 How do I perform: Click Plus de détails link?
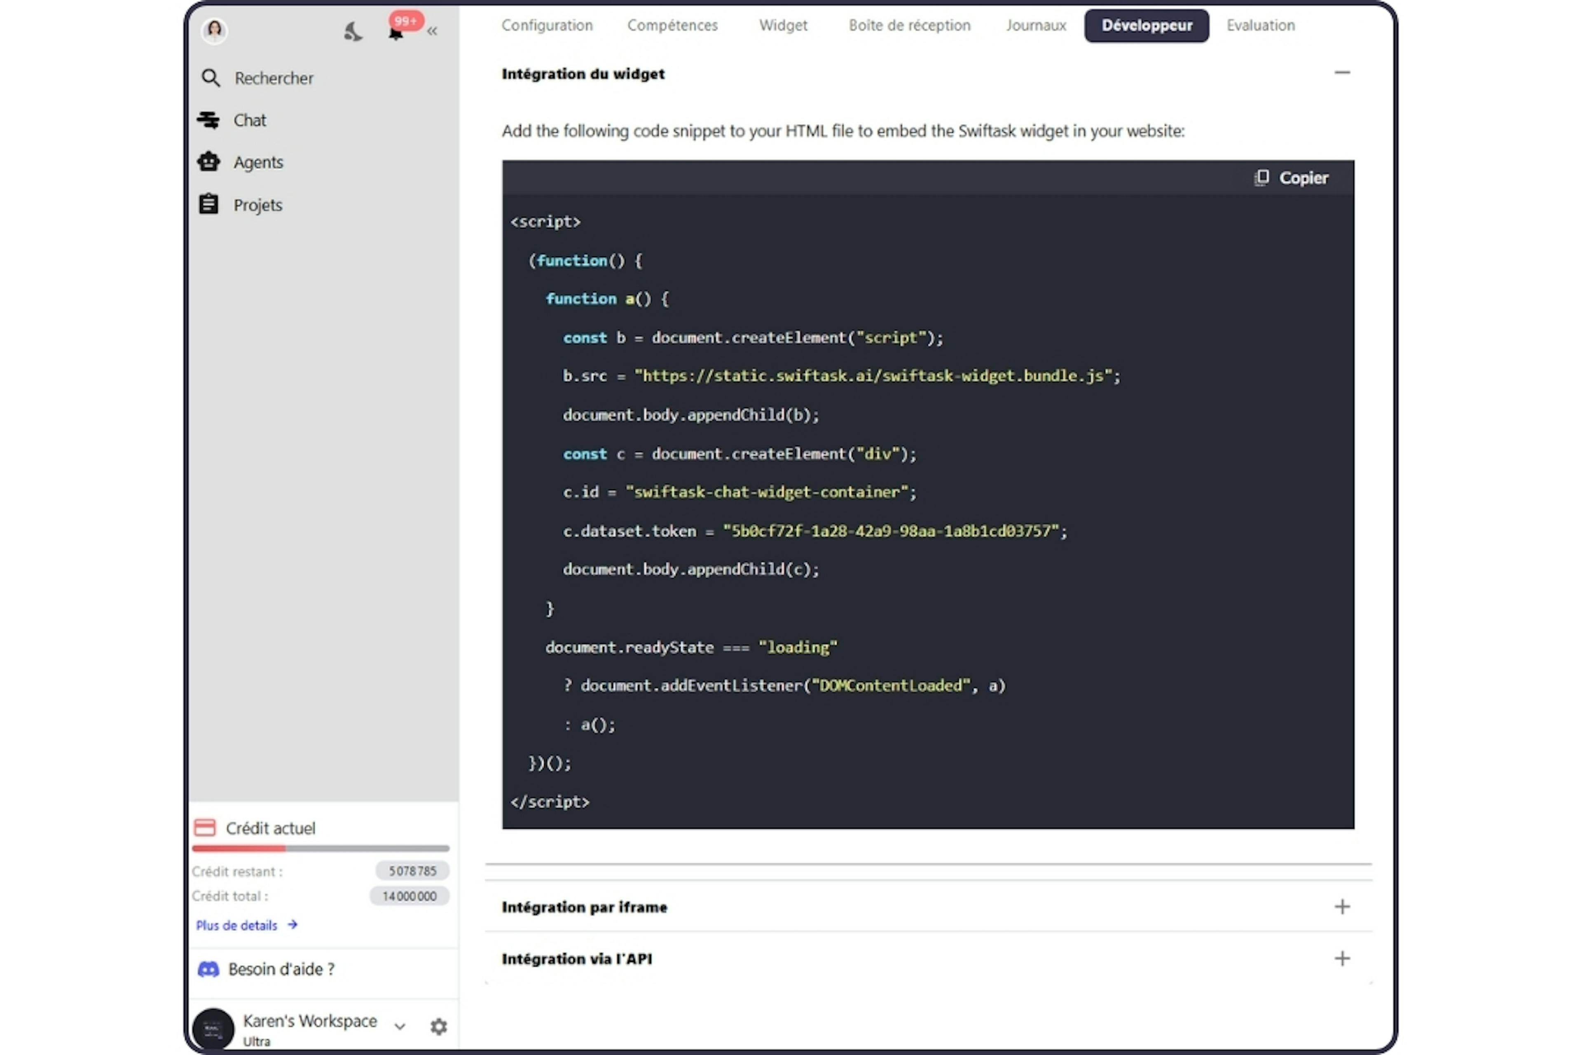click(x=243, y=924)
